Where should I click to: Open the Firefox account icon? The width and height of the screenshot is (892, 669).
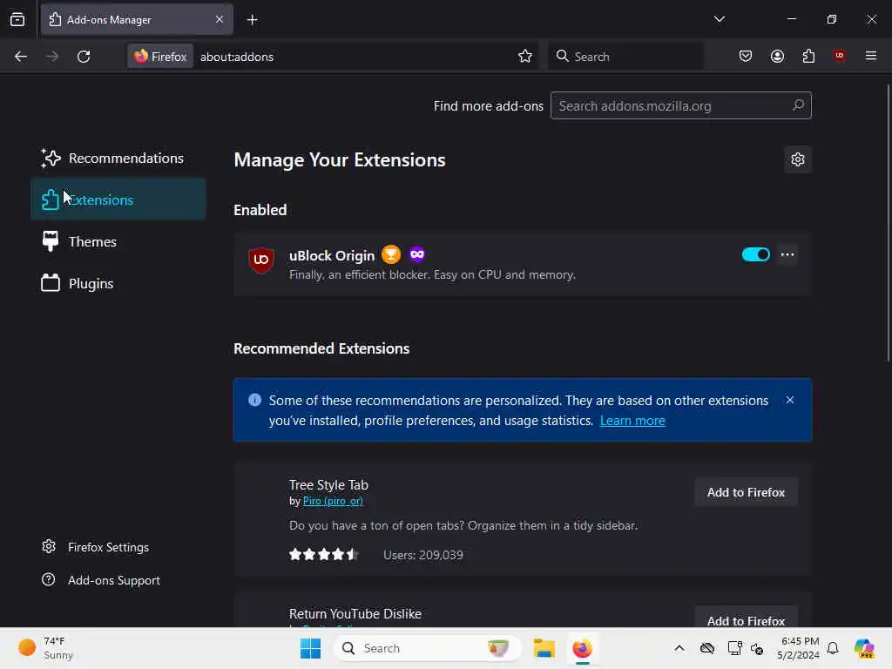coord(777,57)
